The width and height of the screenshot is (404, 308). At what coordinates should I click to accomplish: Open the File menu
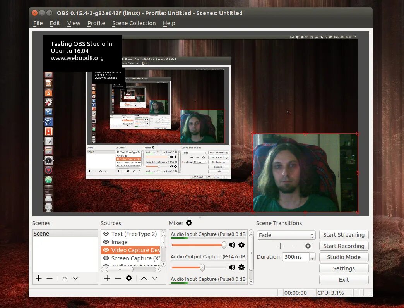pyautogui.click(x=38, y=23)
